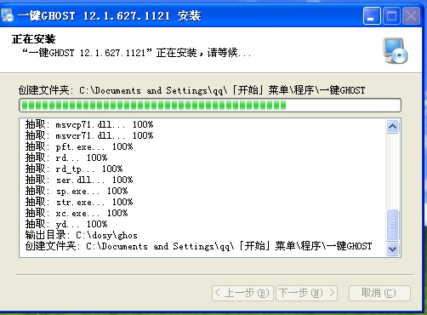
Task: Click the log scrollbar up arrow
Action: [x=393, y=126]
